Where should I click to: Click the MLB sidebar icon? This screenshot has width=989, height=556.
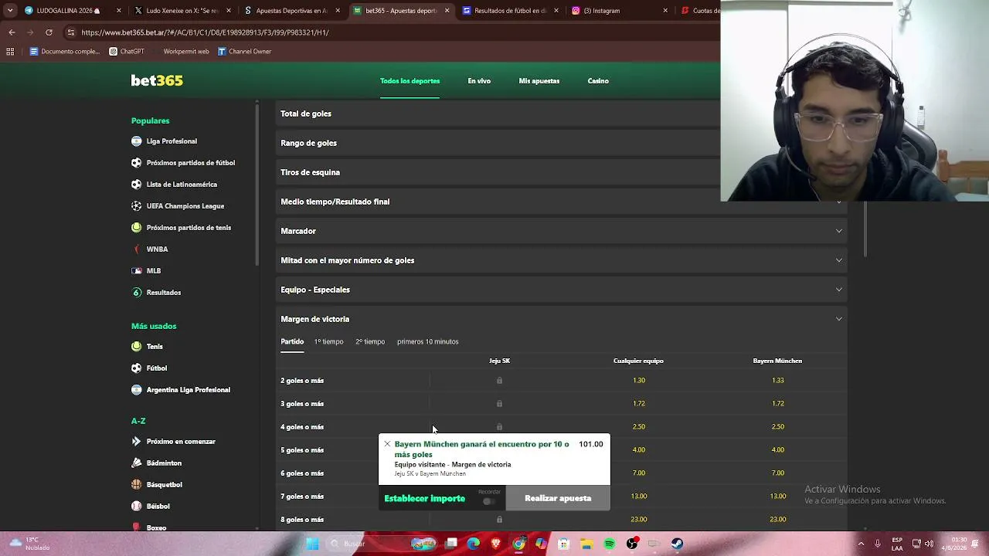click(137, 271)
